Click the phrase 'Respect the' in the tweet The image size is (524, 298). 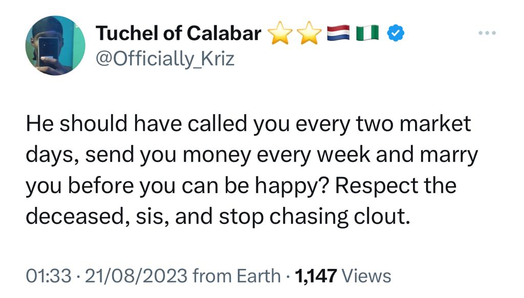(x=396, y=186)
